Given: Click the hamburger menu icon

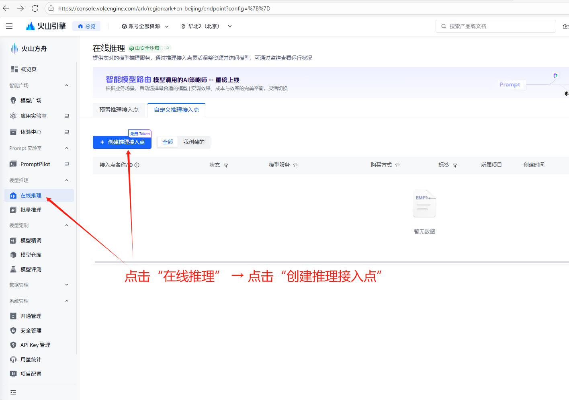Looking at the screenshot, I should pos(9,26).
